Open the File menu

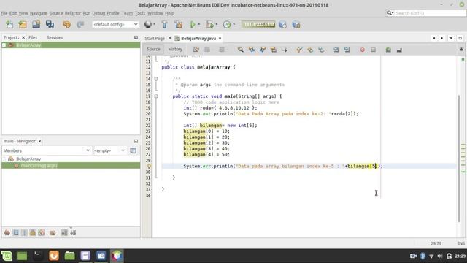point(4,13)
